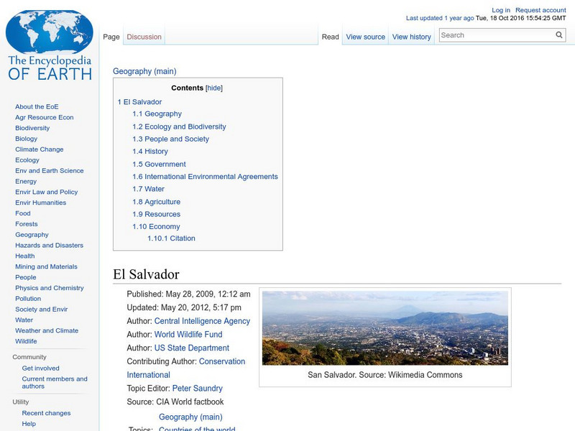Jump to section 1.10 Economy
The image size is (575, 431).
(x=156, y=226)
